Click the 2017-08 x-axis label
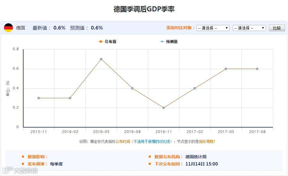This screenshot has height=176, width=288. pos(257,132)
